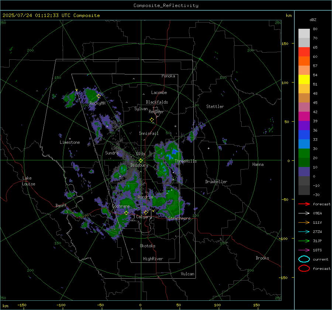Click the bright green 20-30 dBZ swatch

pos(304,153)
